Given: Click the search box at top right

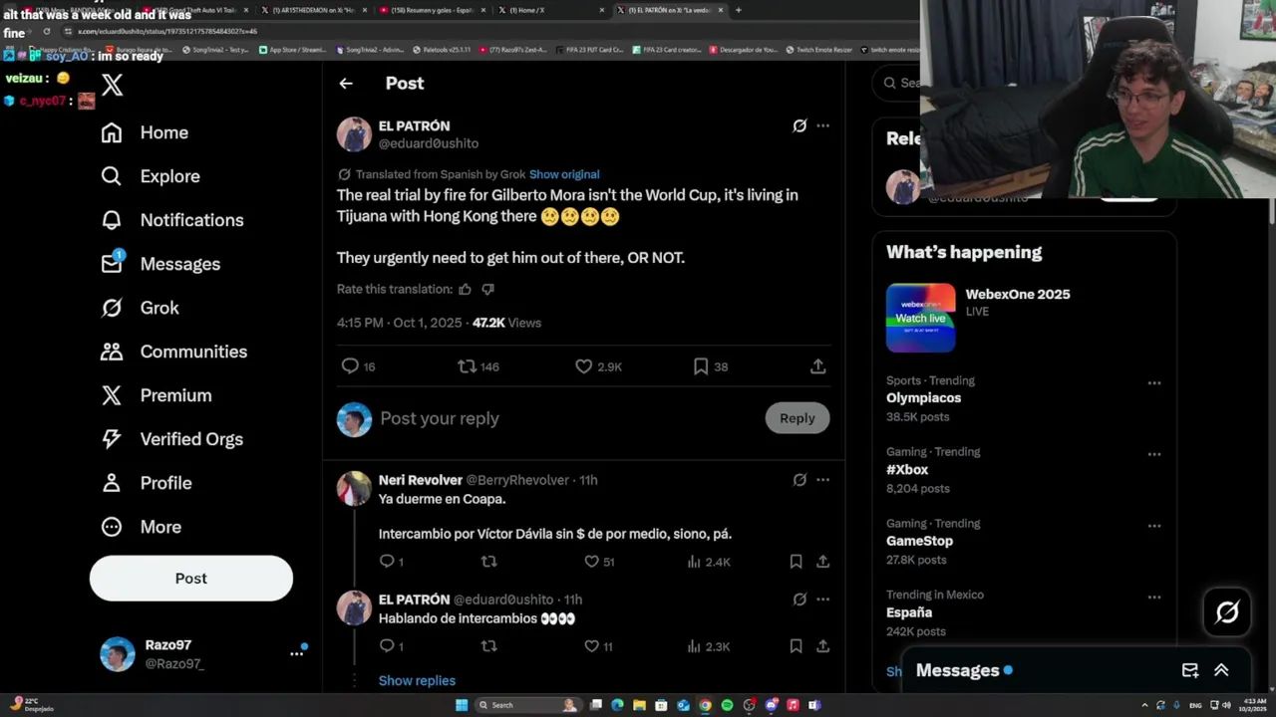Looking at the screenshot, I should point(896,83).
